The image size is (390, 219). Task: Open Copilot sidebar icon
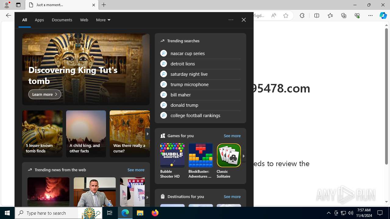coord(383,16)
